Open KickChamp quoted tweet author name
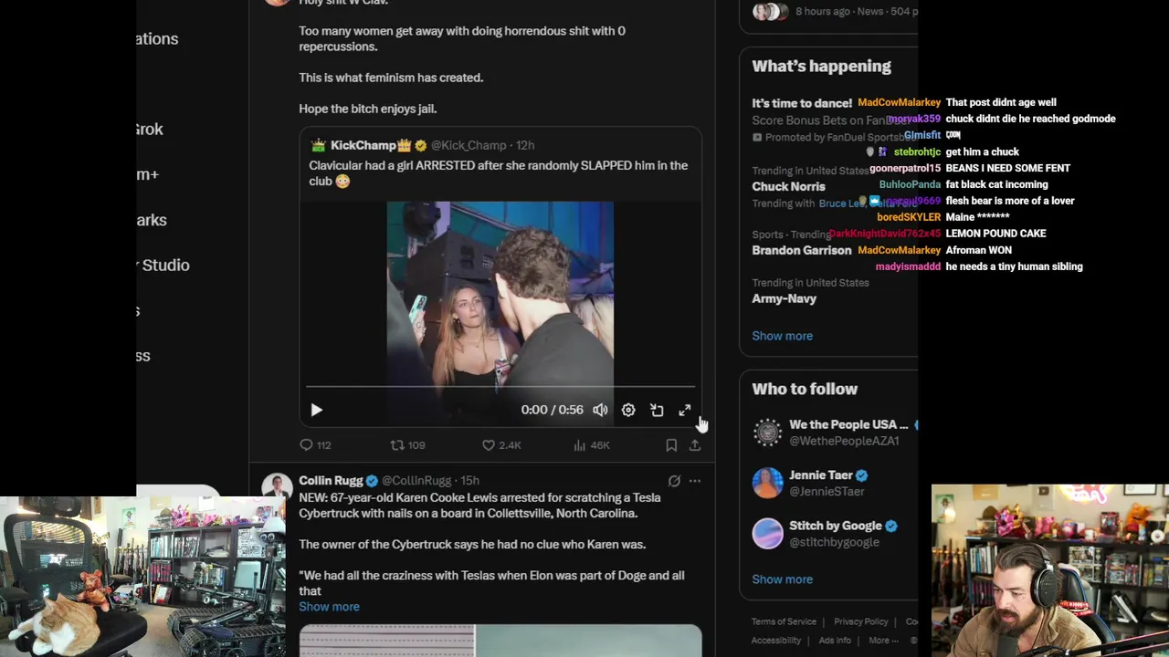The height and width of the screenshot is (657, 1169). pyautogui.click(x=363, y=145)
